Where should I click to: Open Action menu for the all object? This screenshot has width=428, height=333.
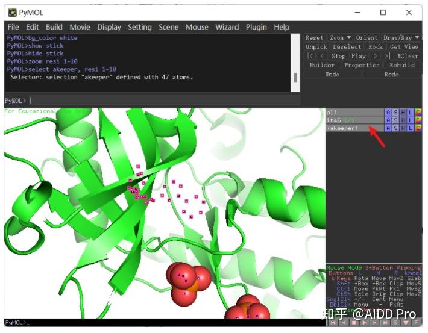388,113
